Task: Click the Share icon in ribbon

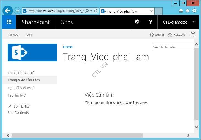Action: tap(152, 35)
